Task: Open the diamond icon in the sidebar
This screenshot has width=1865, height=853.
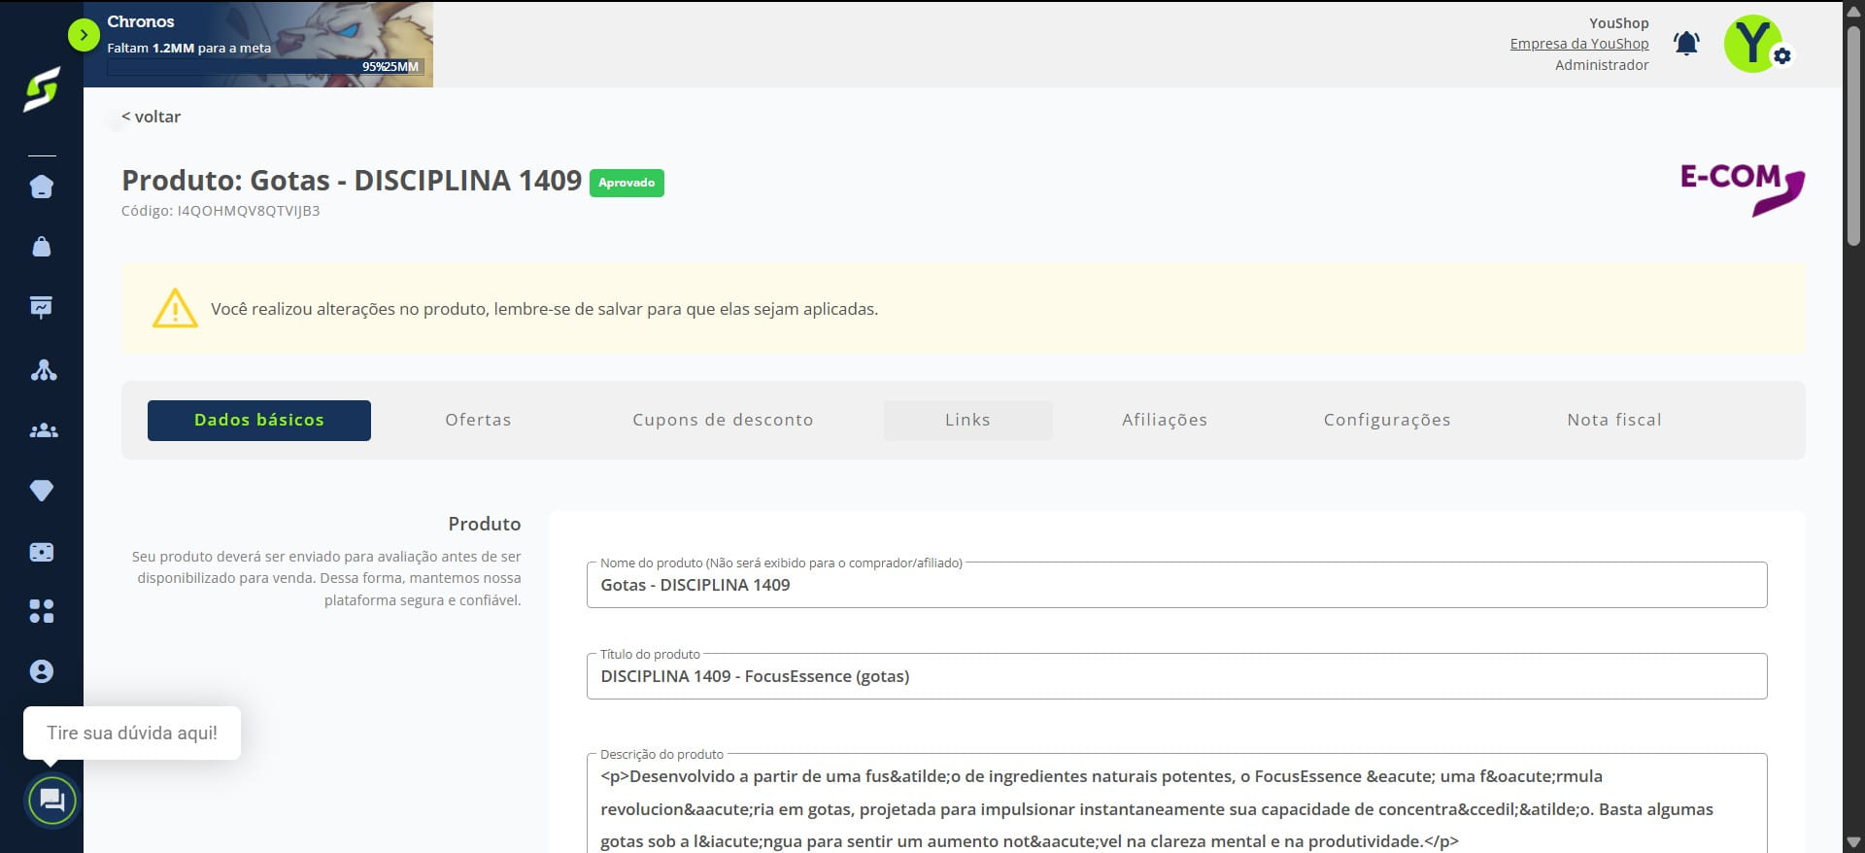Action: (x=42, y=491)
